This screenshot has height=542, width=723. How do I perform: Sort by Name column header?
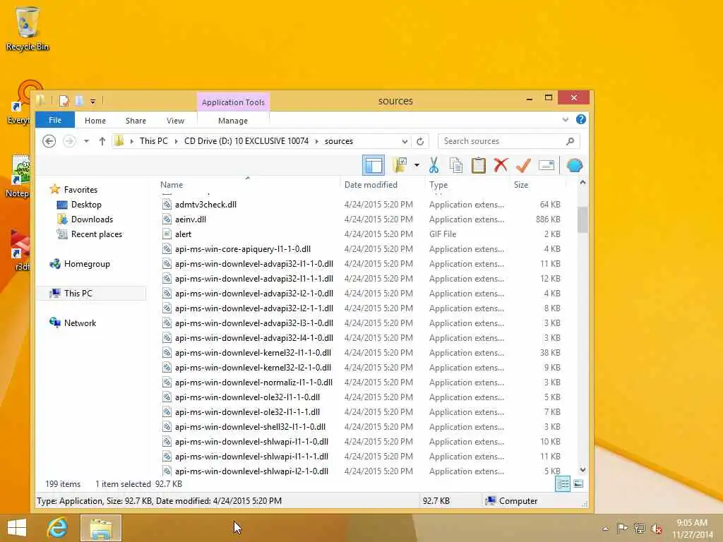[172, 184]
